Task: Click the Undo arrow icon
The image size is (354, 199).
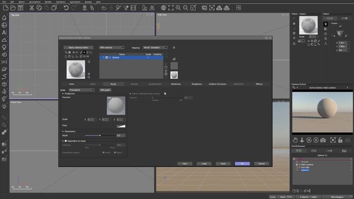Action: coord(66,8)
